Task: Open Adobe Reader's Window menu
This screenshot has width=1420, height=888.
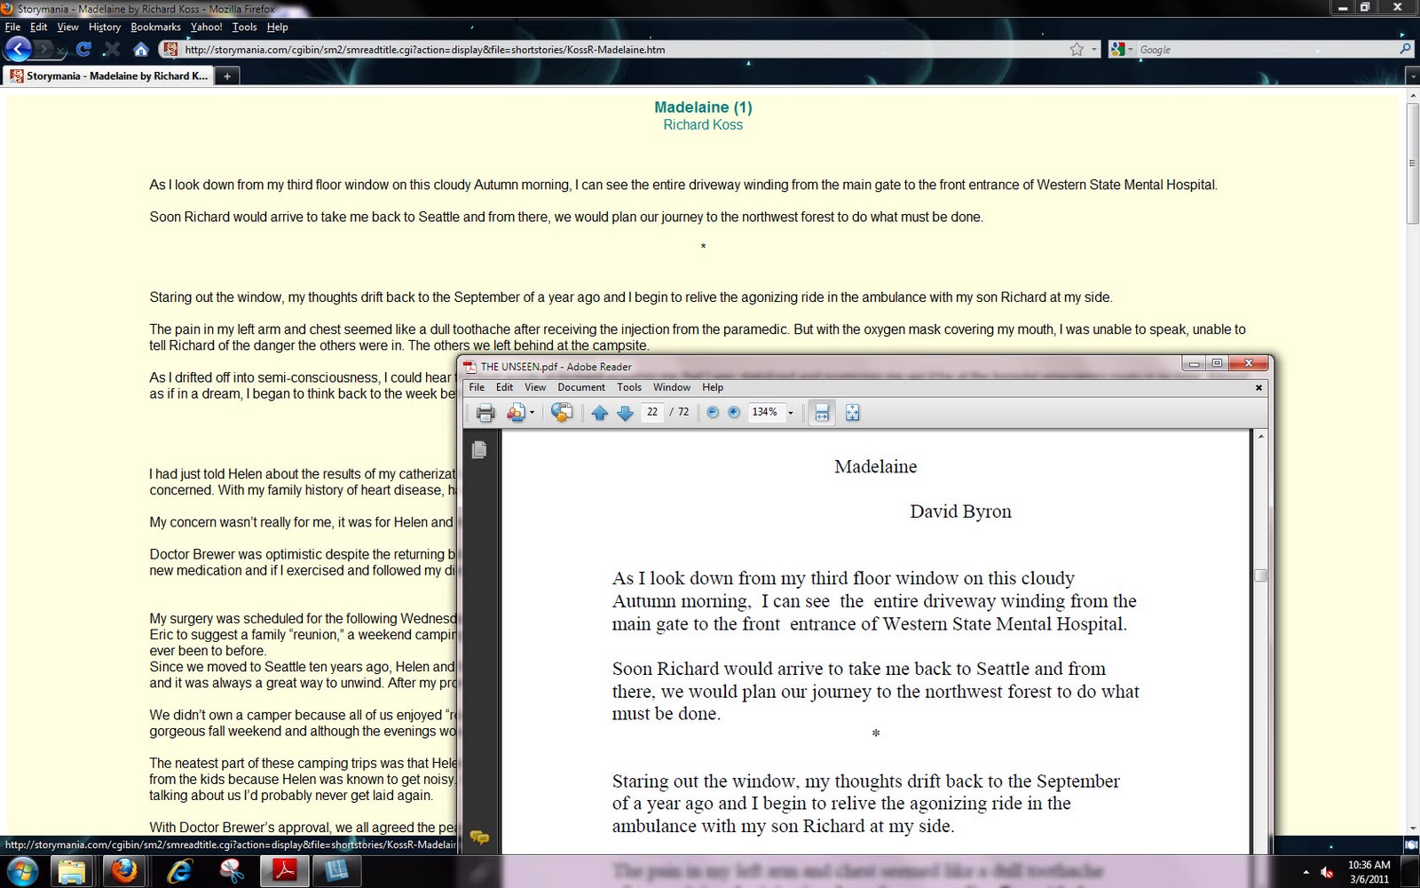Action: tap(672, 387)
